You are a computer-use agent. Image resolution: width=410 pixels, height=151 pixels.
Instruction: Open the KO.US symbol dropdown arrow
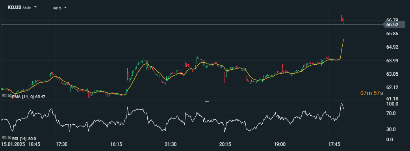(35, 7)
